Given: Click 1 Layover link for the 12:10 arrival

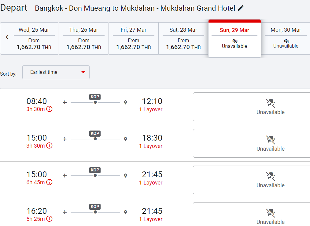Looking at the screenshot, I should (x=151, y=109).
